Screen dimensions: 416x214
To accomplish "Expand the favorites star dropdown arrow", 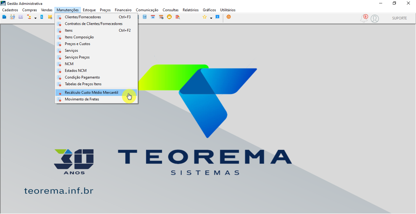I will tap(211, 18).
